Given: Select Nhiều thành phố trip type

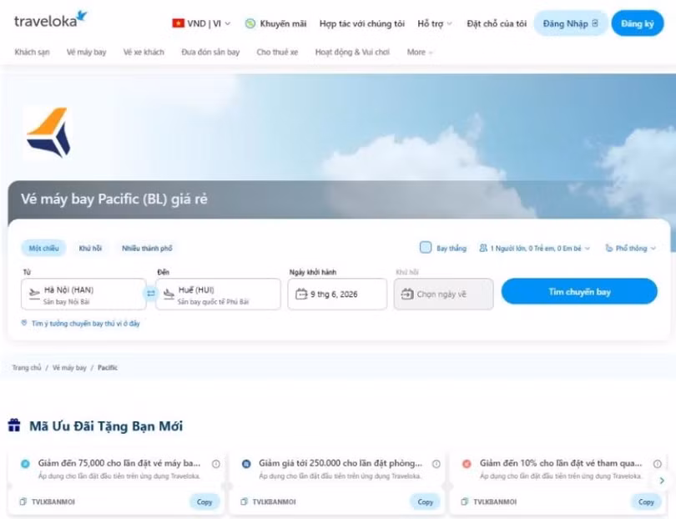Looking at the screenshot, I should click(147, 249).
